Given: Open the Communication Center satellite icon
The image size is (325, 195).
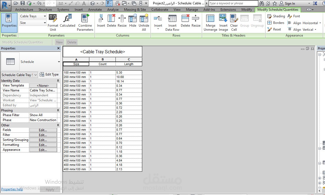Looking at the screenshot, I should point(268,3).
